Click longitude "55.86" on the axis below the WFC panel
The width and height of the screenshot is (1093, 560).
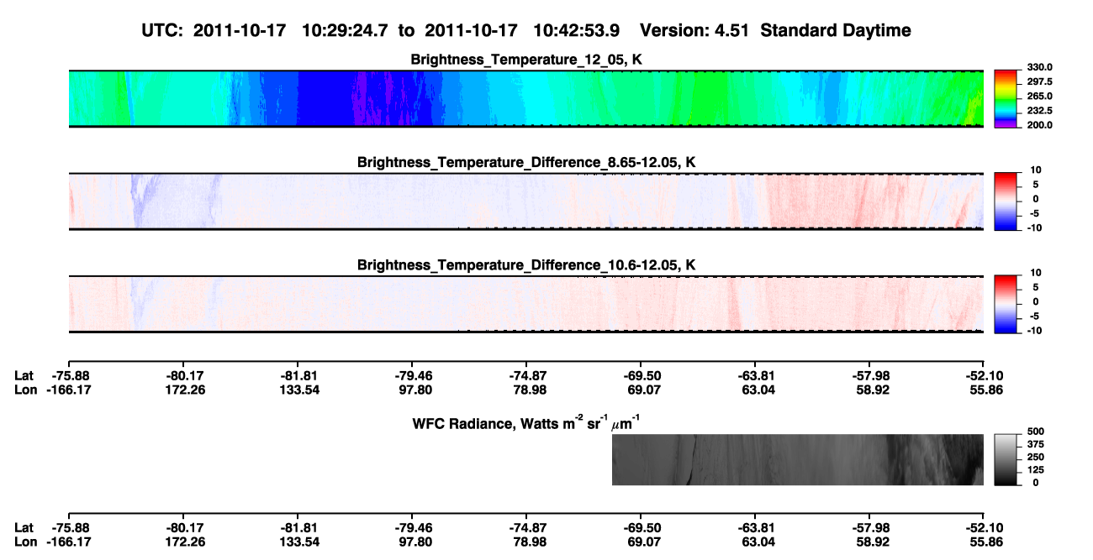(x=983, y=541)
